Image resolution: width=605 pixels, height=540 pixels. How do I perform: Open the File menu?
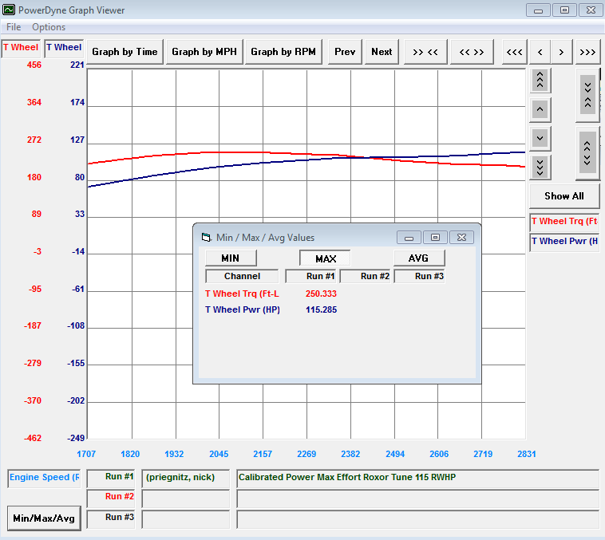click(x=14, y=27)
